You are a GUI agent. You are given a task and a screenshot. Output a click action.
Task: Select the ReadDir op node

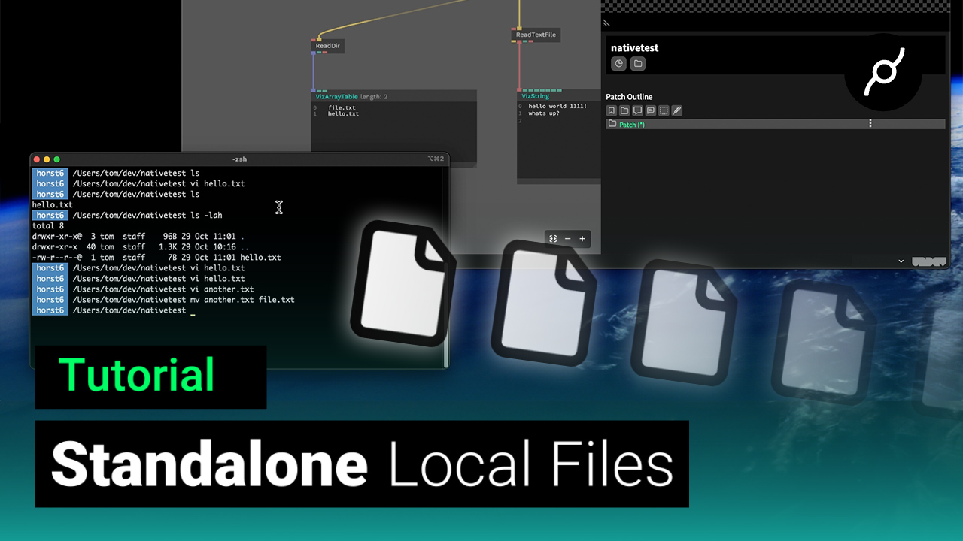tap(328, 46)
